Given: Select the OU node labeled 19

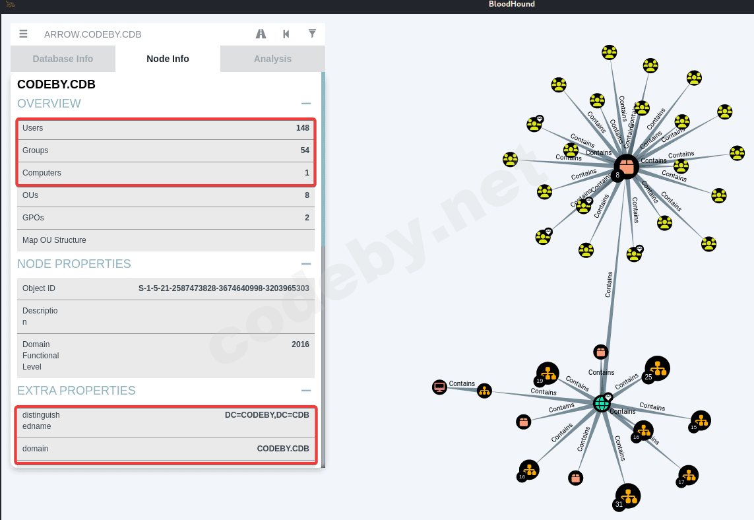Looking at the screenshot, I should tap(548, 374).
